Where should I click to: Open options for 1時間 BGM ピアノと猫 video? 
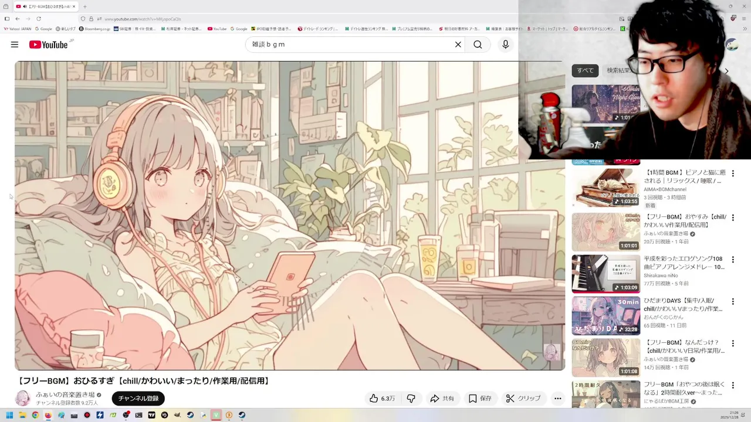(733, 173)
